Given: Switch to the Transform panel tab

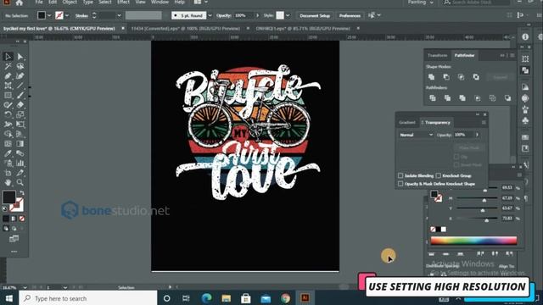Looking at the screenshot, I should point(437,55).
